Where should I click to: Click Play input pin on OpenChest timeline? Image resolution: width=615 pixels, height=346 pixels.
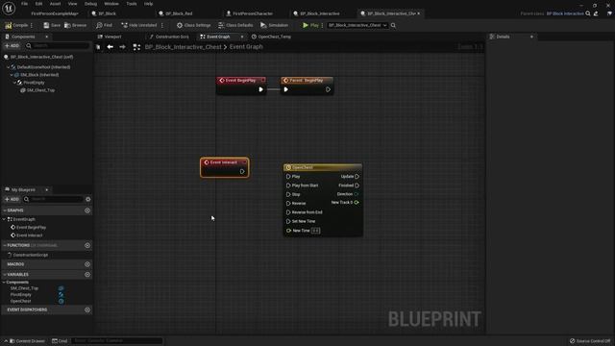(x=288, y=177)
